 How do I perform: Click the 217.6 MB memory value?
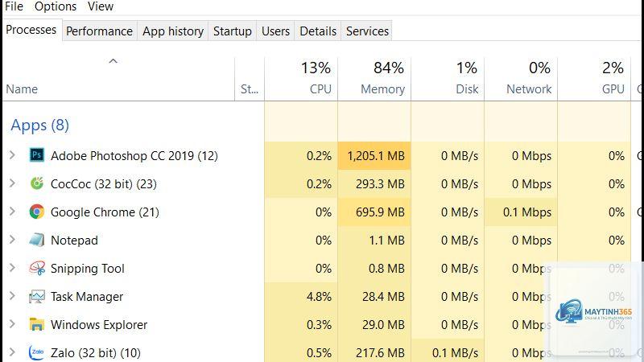[x=380, y=352]
